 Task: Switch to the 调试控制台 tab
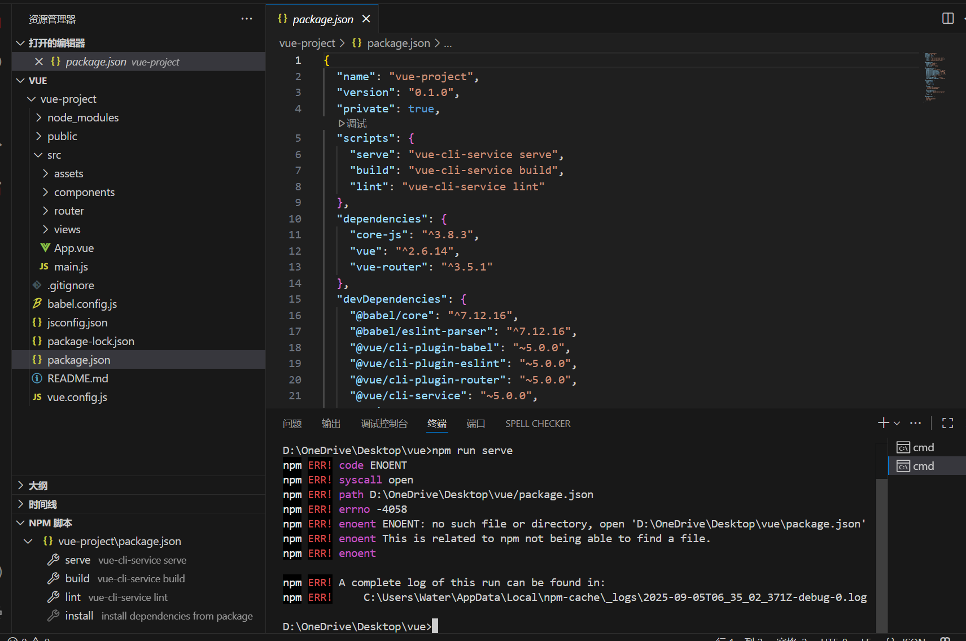[384, 423]
